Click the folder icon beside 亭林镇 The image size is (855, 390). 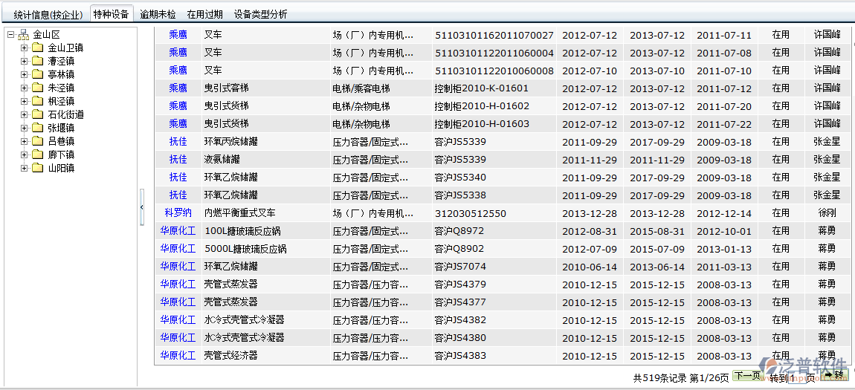pyautogui.click(x=37, y=74)
